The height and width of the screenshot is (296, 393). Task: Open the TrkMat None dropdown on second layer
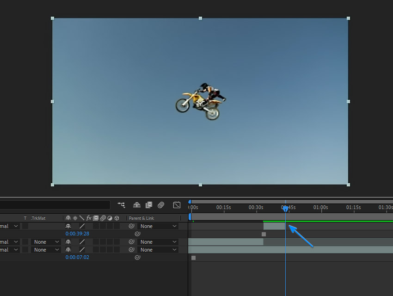click(46, 242)
